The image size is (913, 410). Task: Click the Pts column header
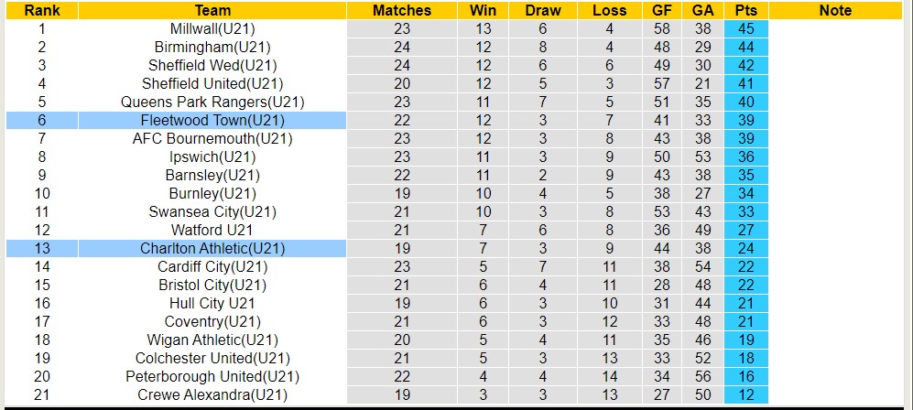[x=745, y=11]
